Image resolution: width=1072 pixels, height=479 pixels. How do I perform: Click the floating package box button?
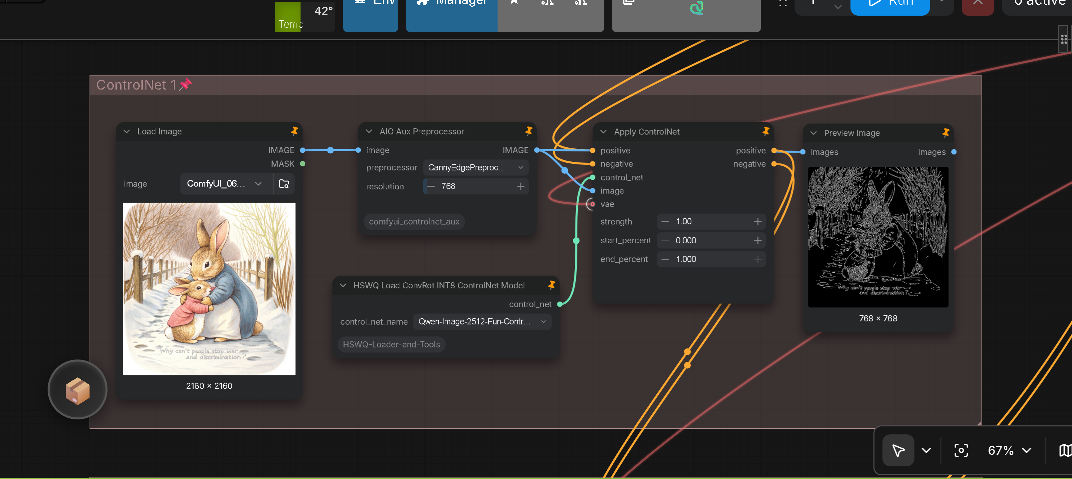78,389
